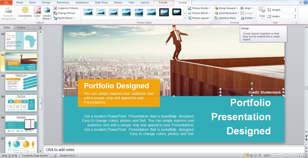Switch to Normal view in status bar
This screenshot has height=158, width=308.
click(247, 155)
